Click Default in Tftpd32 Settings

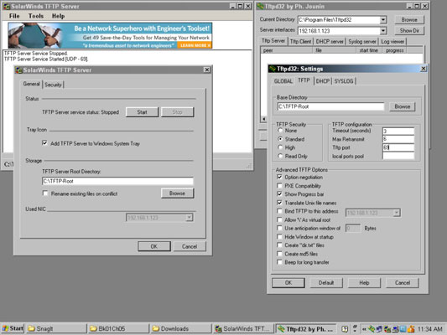point(326,282)
